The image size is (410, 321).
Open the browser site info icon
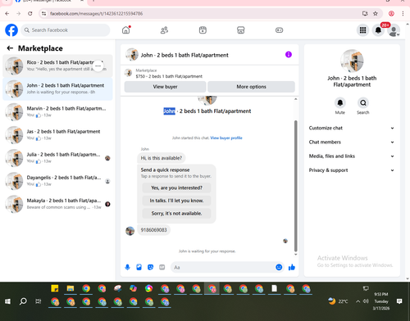click(x=43, y=14)
